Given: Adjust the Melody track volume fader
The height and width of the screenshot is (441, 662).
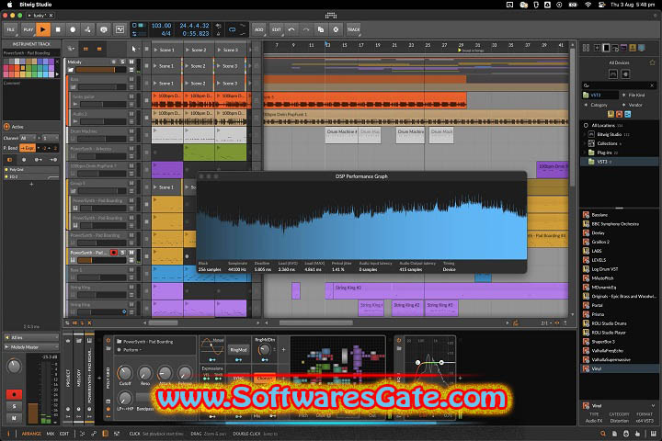Looking at the screenshot, I should pos(100,70).
